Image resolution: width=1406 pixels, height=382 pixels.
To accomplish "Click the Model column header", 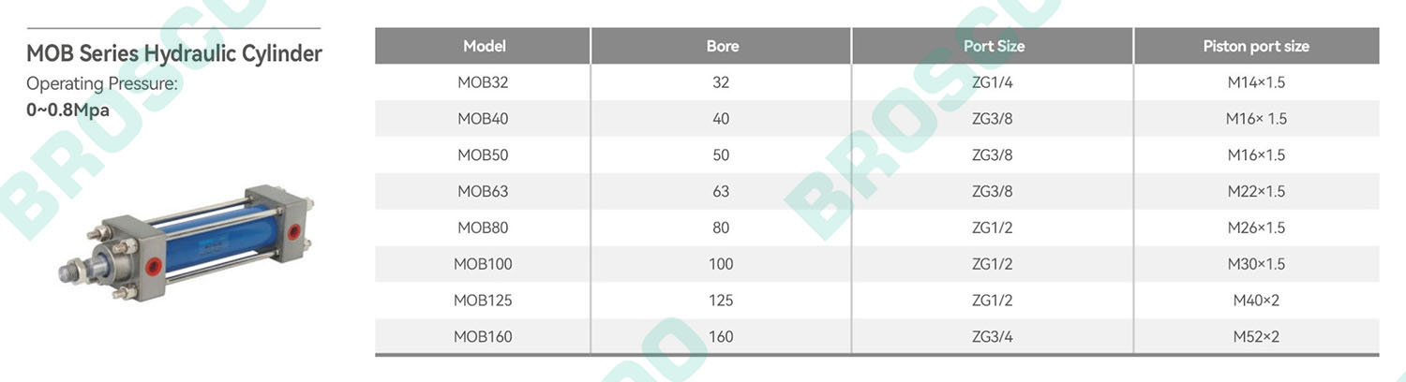I will point(484,46).
